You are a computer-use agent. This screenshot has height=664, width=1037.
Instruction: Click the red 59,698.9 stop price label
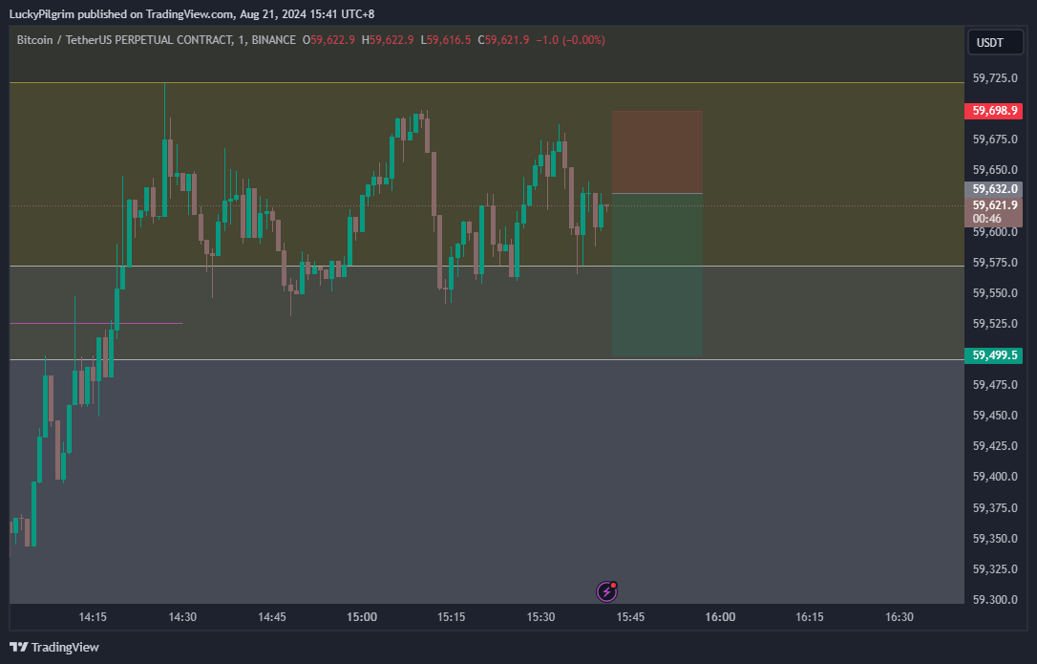click(x=993, y=111)
